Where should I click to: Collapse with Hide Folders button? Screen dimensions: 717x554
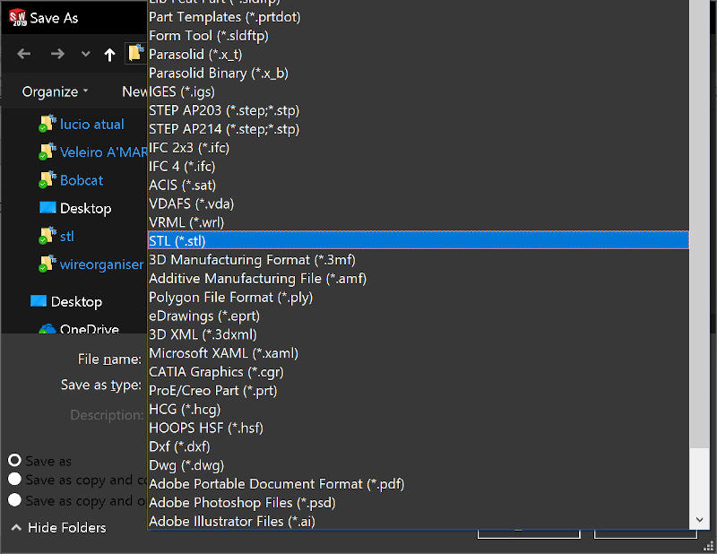[x=58, y=527]
